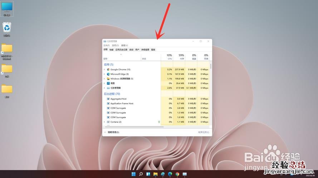Open the Recycle Bin desktop icon
Image resolution: width=318 pixels, height=178 pixels.
pyautogui.click(x=6, y=27)
